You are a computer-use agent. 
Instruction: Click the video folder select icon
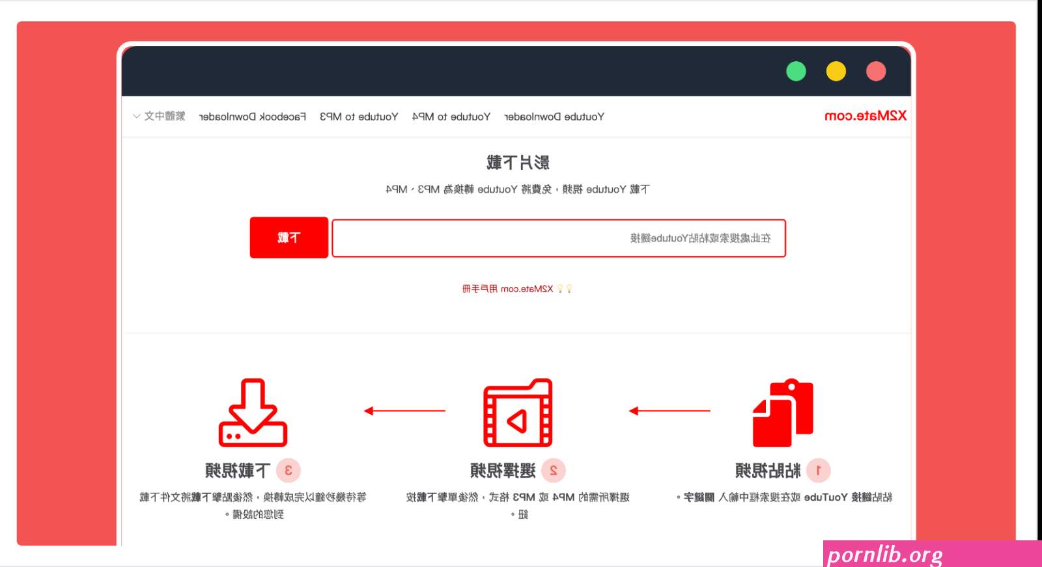[518, 412]
